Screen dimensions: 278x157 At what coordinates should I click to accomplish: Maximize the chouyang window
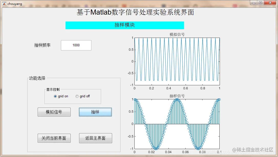click(260, 3)
